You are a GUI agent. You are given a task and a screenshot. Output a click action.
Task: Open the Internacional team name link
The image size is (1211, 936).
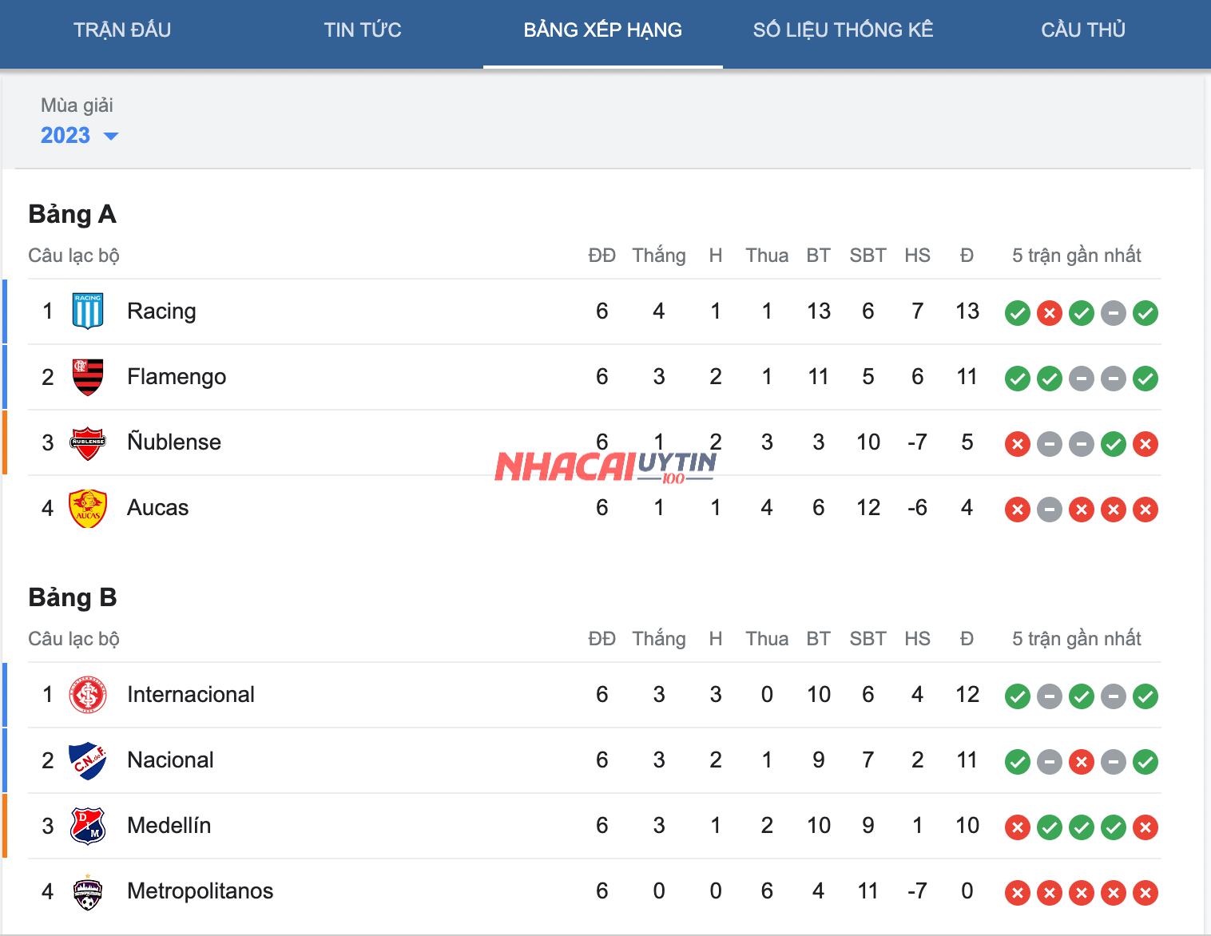[191, 695]
